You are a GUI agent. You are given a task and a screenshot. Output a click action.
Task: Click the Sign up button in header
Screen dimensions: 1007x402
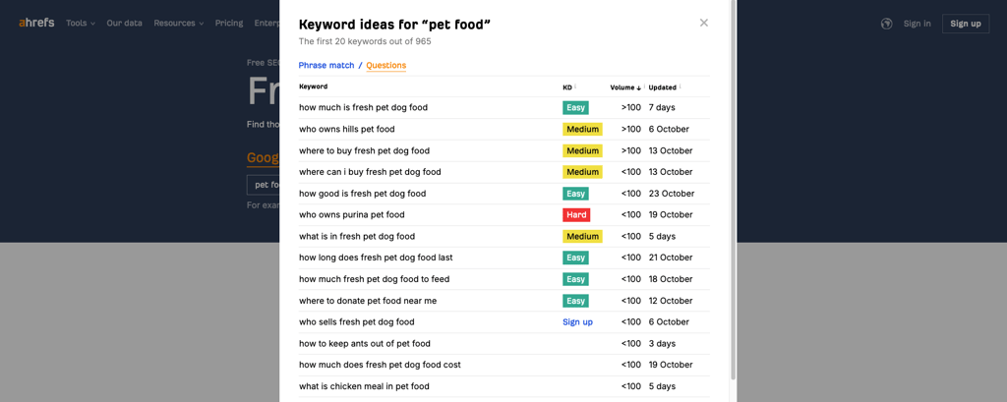[x=966, y=24]
